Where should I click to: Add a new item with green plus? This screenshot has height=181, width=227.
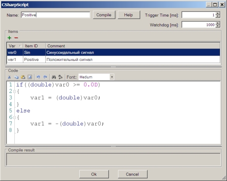9,38
